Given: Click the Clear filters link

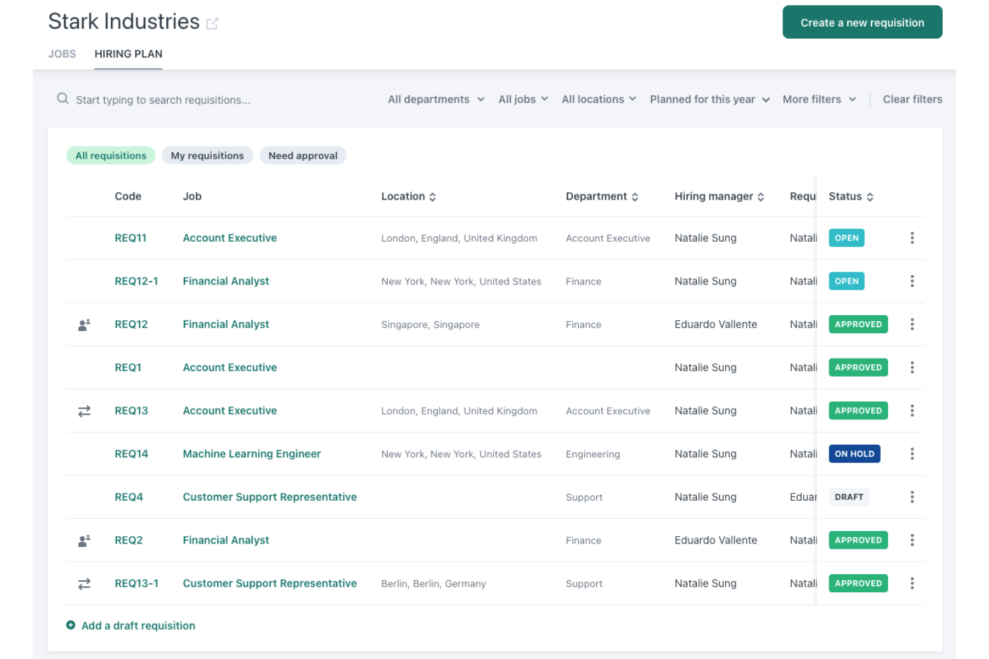Looking at the screenshot, I should coord(912,99).
